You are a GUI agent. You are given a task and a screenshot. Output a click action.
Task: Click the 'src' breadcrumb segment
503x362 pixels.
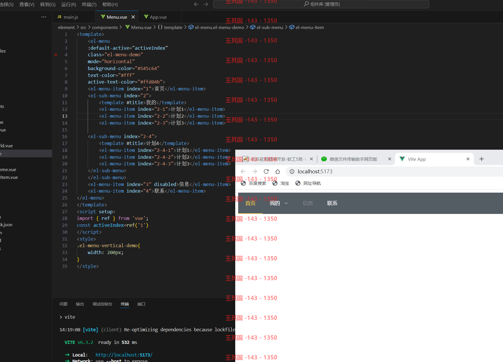click(83, 27)
